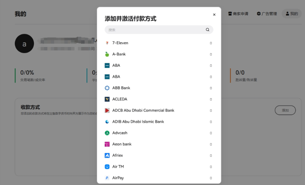Click the small box on AirPay row

coord(211,178)
